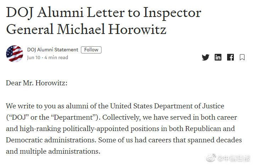Click the Weibo logo watermark
253x165 pixels.
tap(210, 158)
